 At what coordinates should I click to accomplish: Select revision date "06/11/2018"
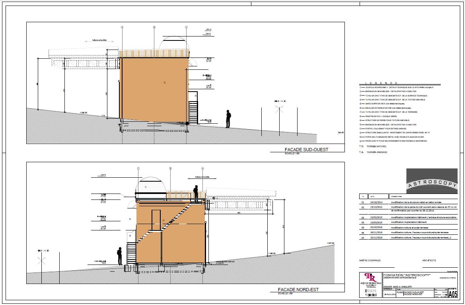376,232
